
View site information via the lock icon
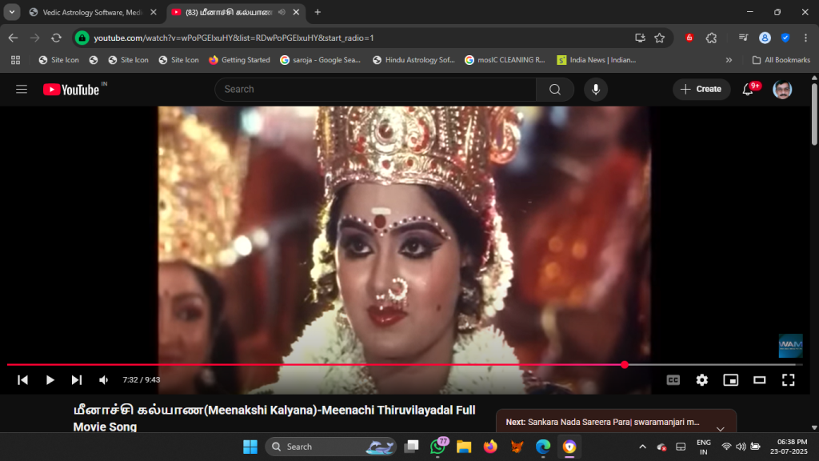[x=82, y=38]
